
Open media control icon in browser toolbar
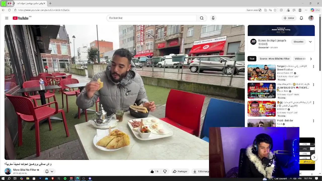pos(288,10)
